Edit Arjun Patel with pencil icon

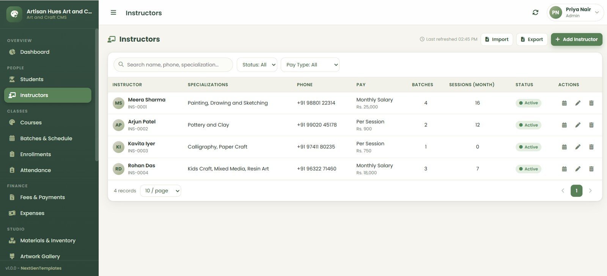(578, 125)
